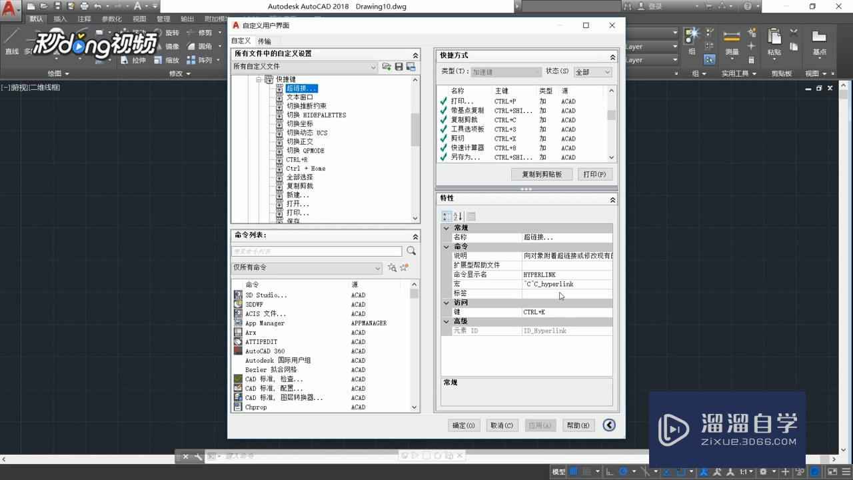853x480 pixels.
Task: Select 全部选择 in the shortcut tree
Action: [300, 177]
